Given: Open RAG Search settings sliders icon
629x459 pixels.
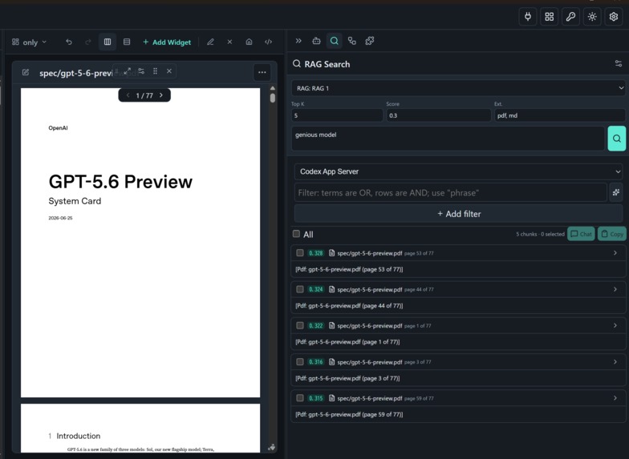Looking at the screenshot, I should point(618,63).
